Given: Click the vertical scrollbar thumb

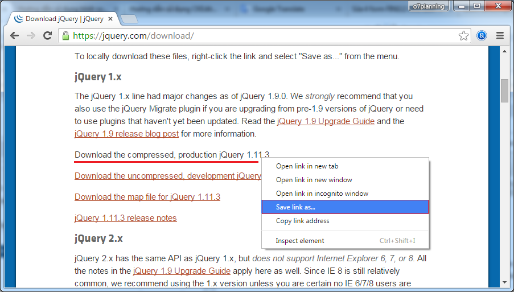Looking at the screenshot, I should [x=504, y=91].
